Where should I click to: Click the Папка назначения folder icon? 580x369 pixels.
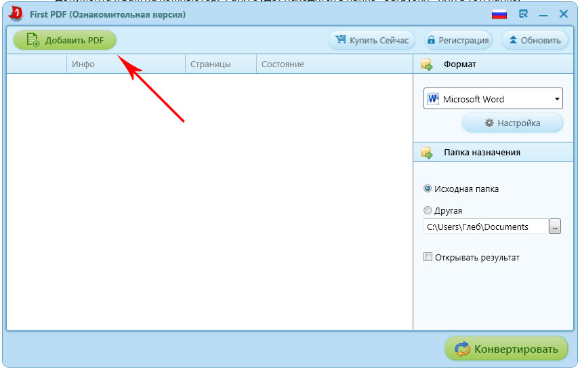pyautogui.click(x=426, y=153)
